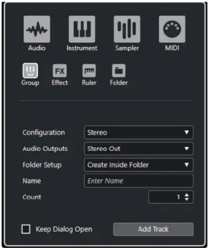This screenshot has width=208, height=248.
Task: Click the Configuration label
Action: click(44, 132)
